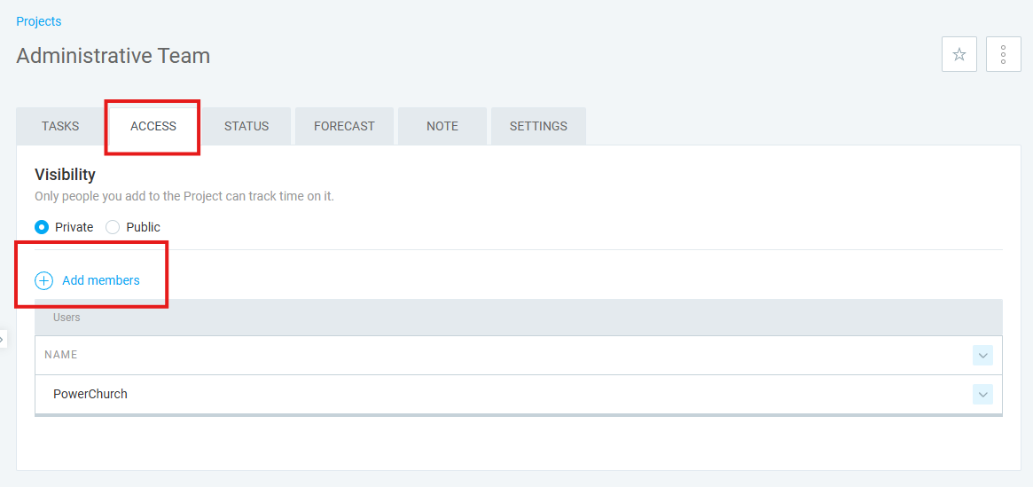Open the ACCESS tab
1033x487 pixels.
(x=153, y=127)
